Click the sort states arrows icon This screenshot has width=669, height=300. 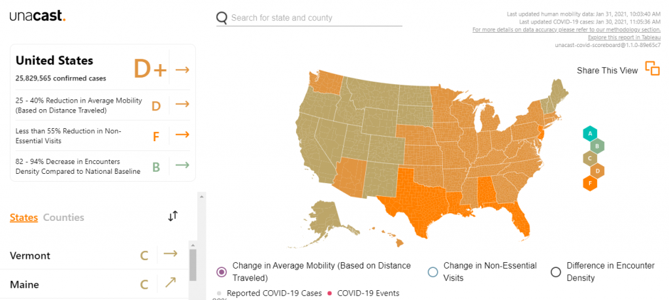(x=172, y=216)
